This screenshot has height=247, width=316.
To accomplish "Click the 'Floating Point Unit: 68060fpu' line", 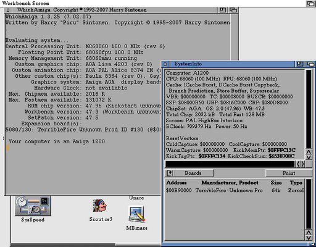I will tap(80, 52).
